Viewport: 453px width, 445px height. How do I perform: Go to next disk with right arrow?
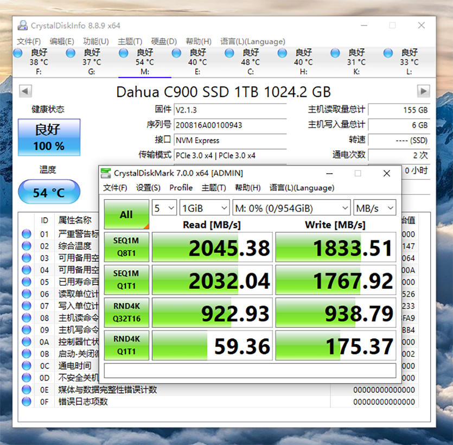click(423, 91)
